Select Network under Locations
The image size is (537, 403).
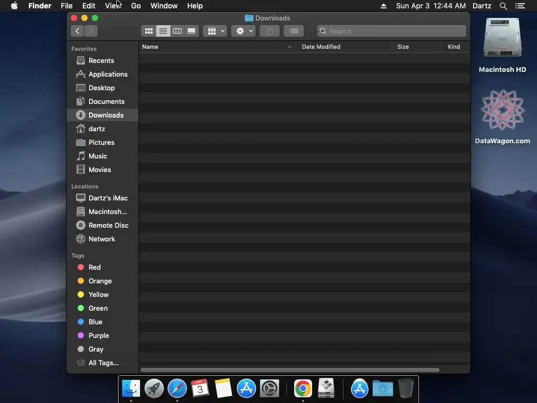pyautogui.click(x=102, y=239)
